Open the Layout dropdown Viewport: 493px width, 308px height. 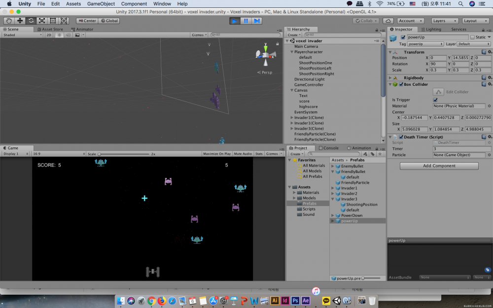(x=475, y=21)
